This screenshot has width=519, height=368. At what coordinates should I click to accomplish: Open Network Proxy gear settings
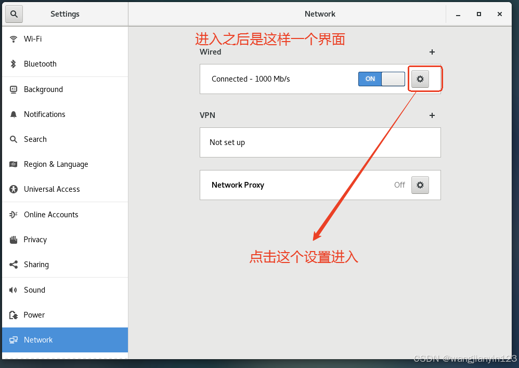click(x=420, y=185)
